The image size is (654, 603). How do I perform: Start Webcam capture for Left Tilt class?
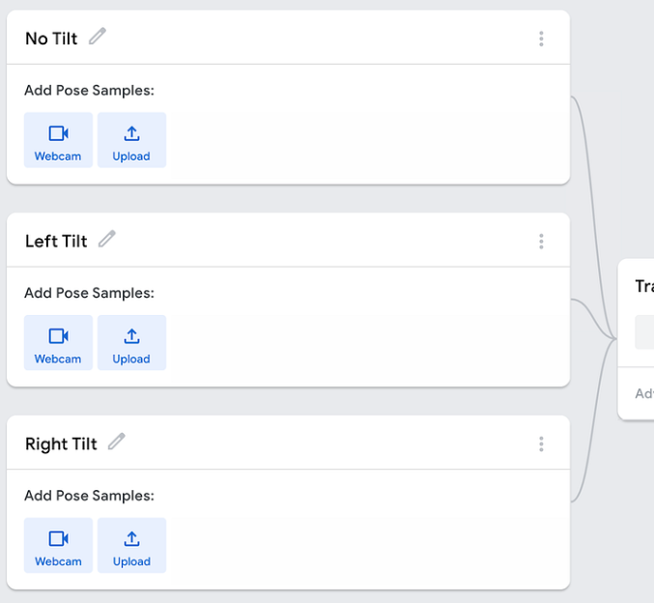point(58,343)
